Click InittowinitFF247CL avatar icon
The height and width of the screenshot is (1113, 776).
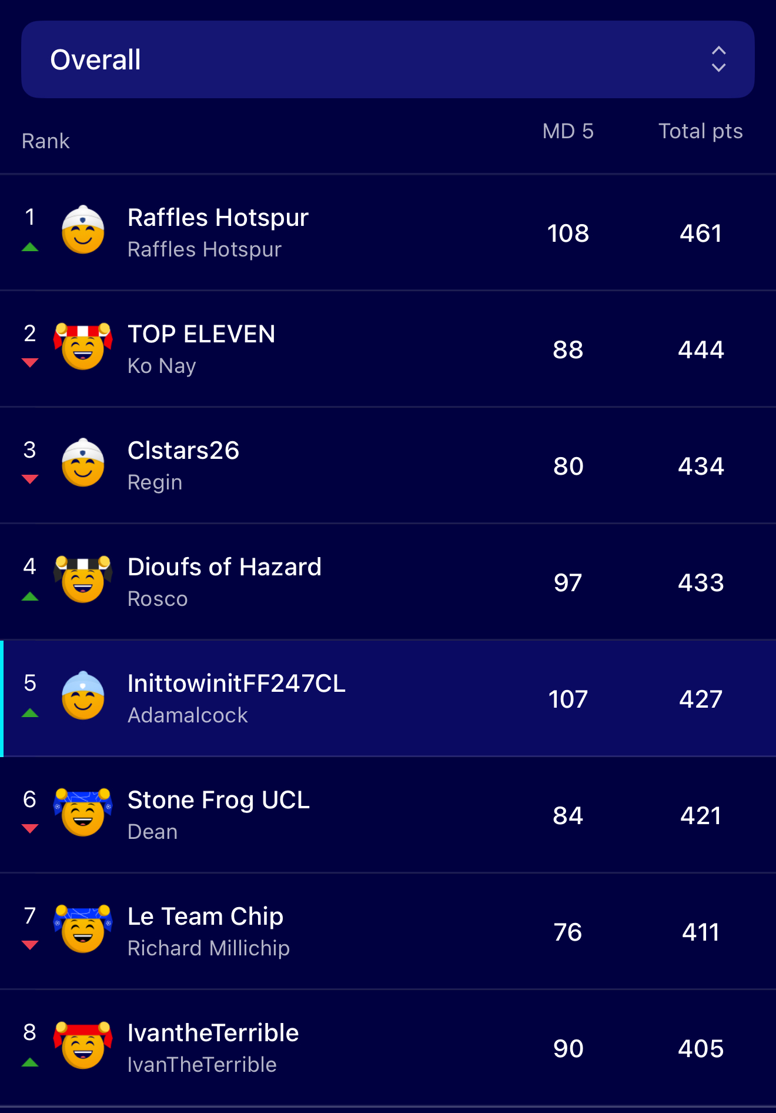coord(83,696)
